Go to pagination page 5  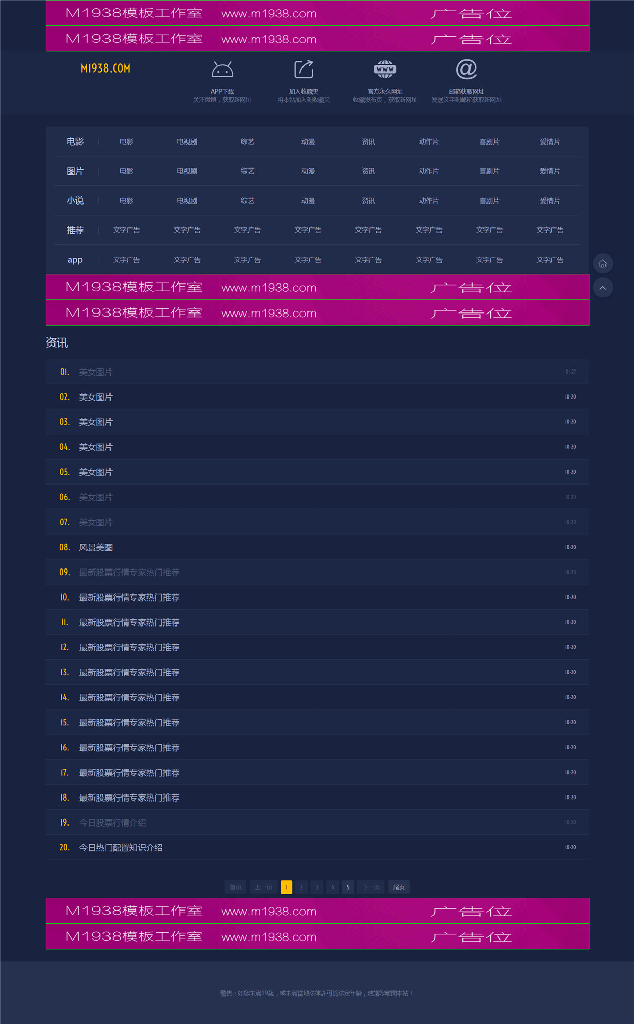click(348, 887)
